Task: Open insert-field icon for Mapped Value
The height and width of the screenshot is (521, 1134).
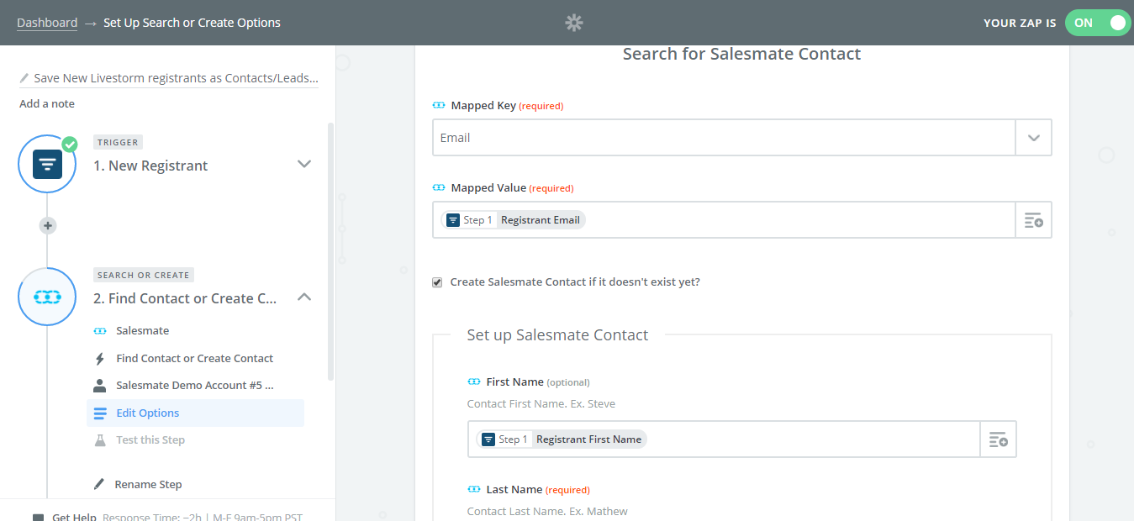Action: click(x=1033, y=220)
